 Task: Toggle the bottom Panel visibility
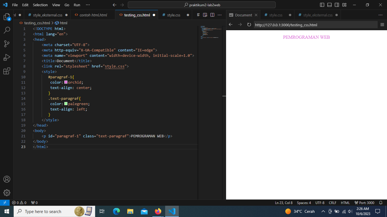[x=329, y=5]
